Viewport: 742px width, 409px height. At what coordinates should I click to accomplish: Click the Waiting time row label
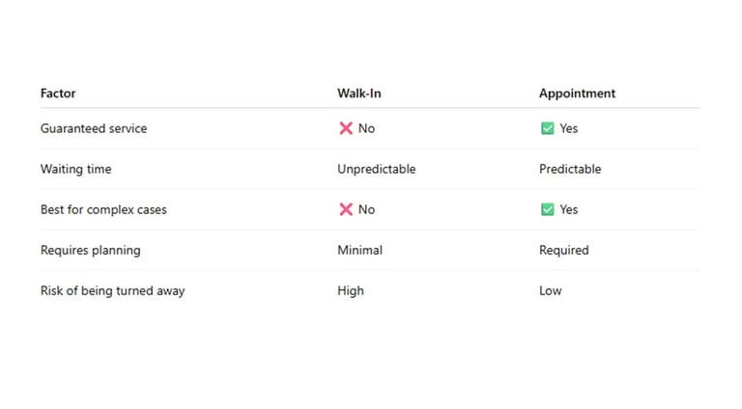[x=75, y=169]
